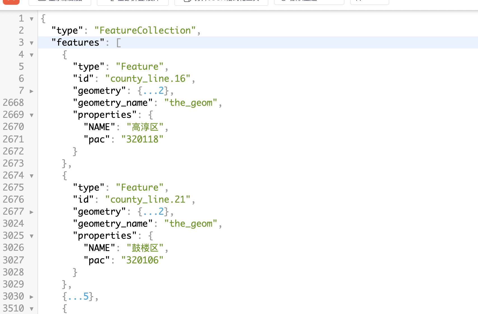Expand the folded geometry at line 7
Screen dimensions: 478x314
coord(32,91)
